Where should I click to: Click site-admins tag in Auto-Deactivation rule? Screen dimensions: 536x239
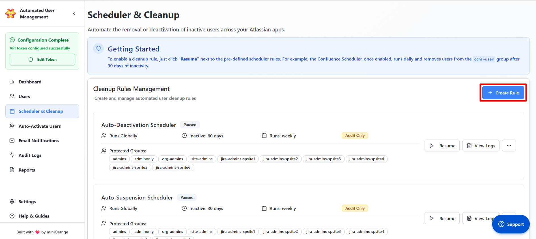(x=202, y=159)
